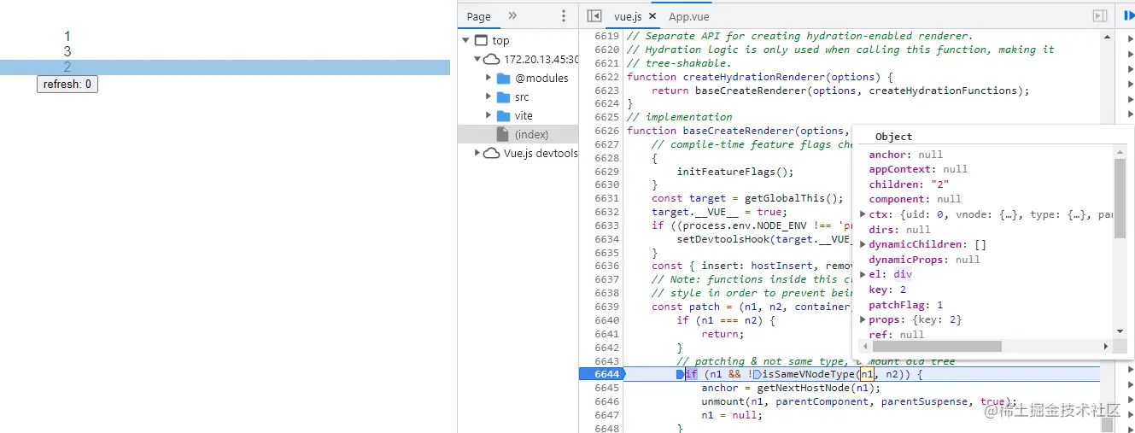This screenshot has width=1135, height=433.
Task: Select the @modules folder icon
Action: point(504,78)
